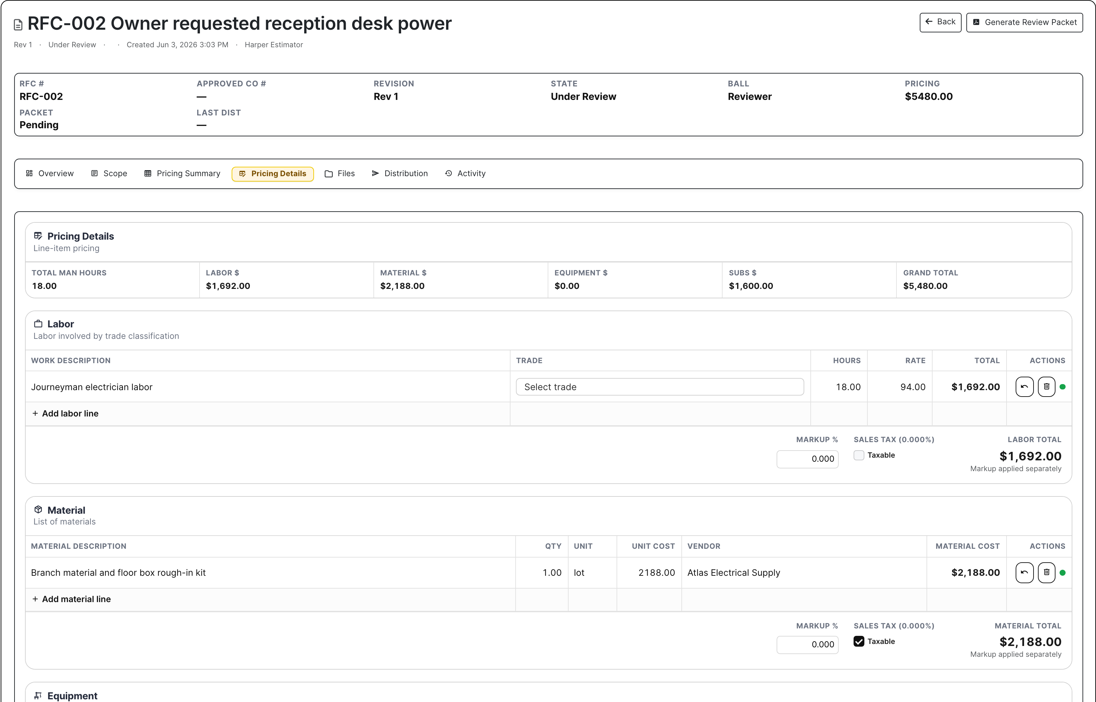Click the Equipment $ value $0.00
This screenshot has width=1096, height=702.
point(567,286)
